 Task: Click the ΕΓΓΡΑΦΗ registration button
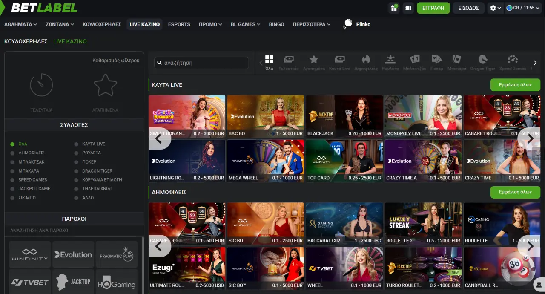(x=433, y=8)
